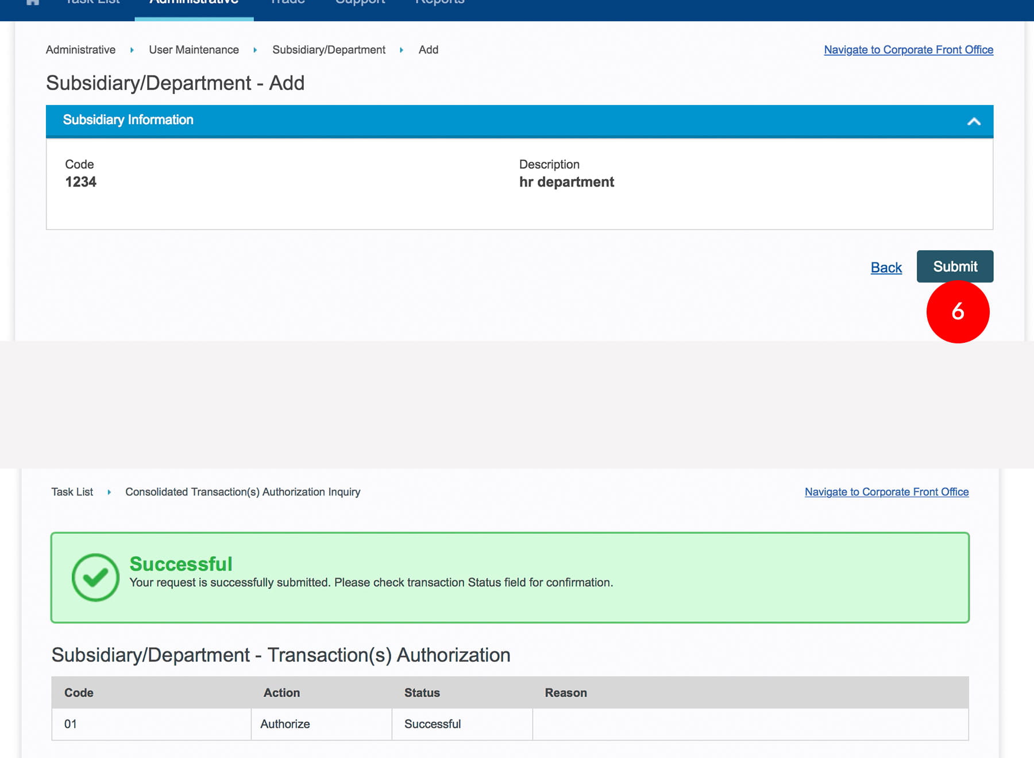The height and width of the screenshot is (758, 1034).
Task: Click the User Maintenance breadcrumb
Action: [194, 50]
